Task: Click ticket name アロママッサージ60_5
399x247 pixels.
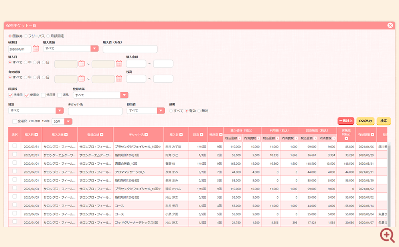Action: click(130, 172)
